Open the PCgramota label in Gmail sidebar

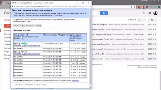click(x=7, y=55)
